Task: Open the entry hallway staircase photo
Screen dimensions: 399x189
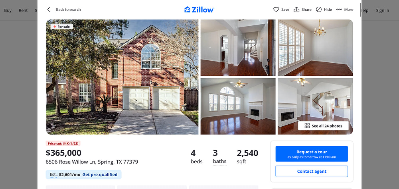Action: click(x=238, y=48)
